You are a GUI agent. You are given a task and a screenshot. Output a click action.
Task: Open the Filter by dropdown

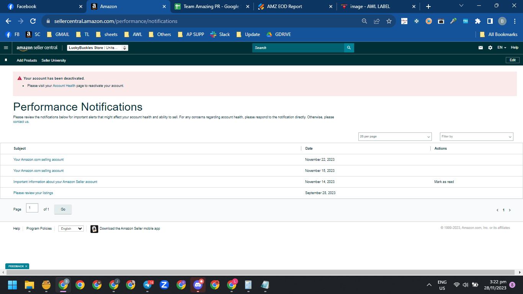click(477, 137)
